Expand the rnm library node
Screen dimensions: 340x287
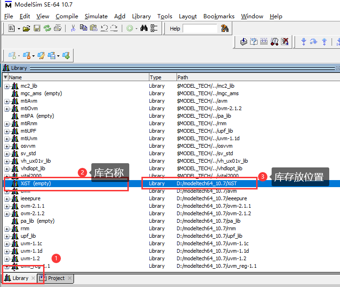(7, 229)
